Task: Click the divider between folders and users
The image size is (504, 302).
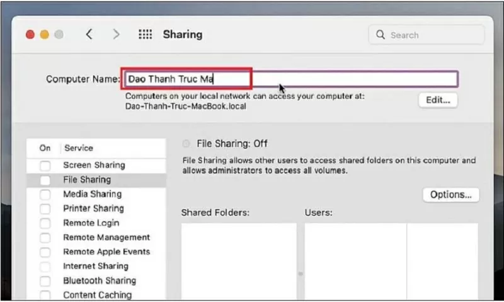Action: (x=301, y=274)
